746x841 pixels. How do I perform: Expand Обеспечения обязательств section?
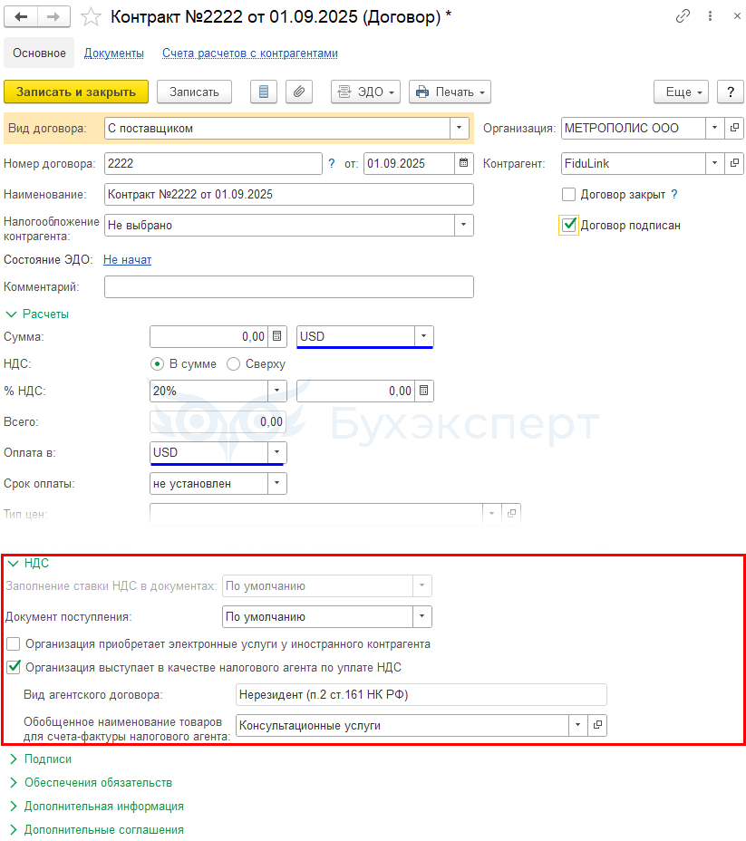click(91, 782)
